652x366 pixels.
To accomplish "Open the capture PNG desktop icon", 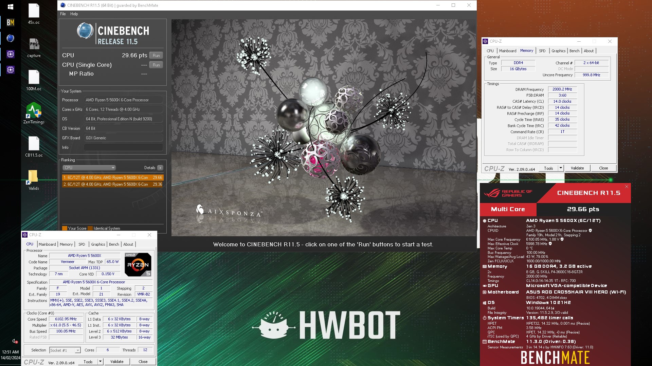I will pyautogui.click(x=34, y=47).
